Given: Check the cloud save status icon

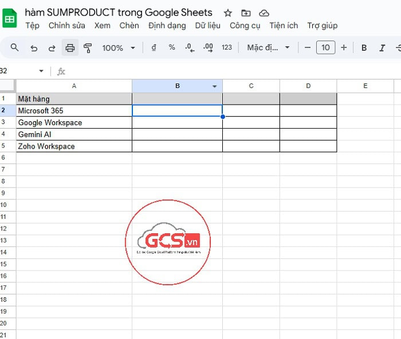Looking at the screenshot, I should [264, 13].
